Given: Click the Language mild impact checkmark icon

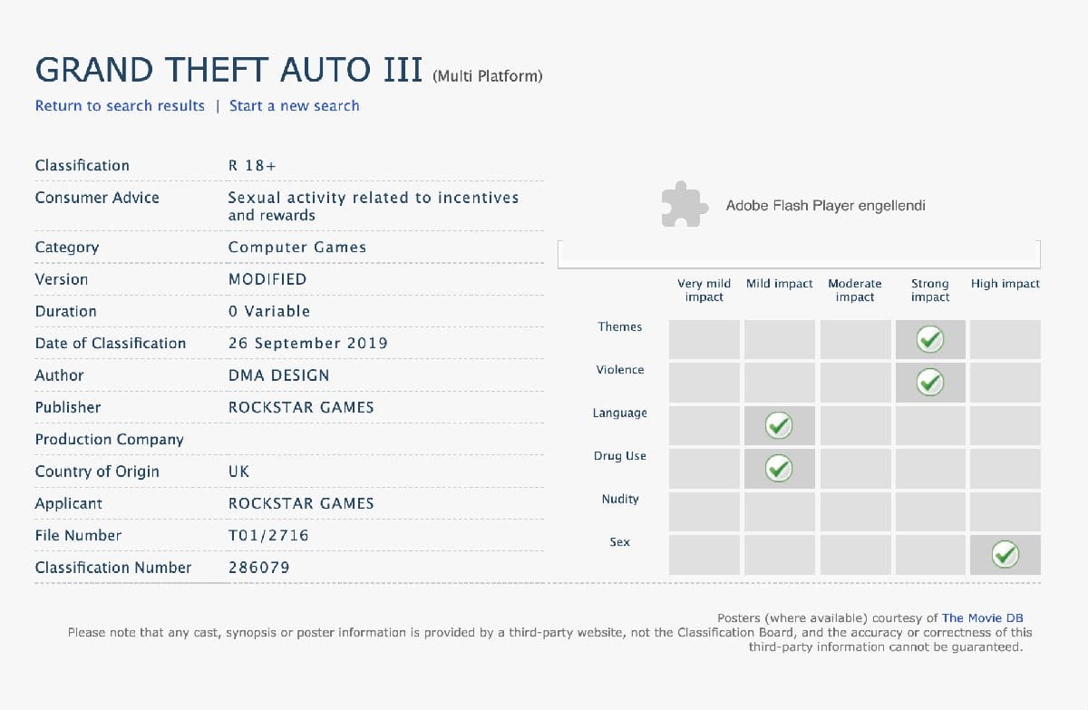Looking at the screenshot, I should [x=779, y=424].
